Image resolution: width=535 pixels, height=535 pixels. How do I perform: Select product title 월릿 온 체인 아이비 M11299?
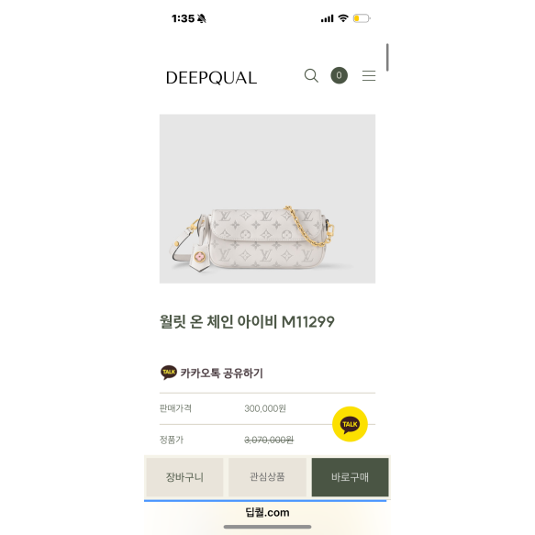pos(247,321)
